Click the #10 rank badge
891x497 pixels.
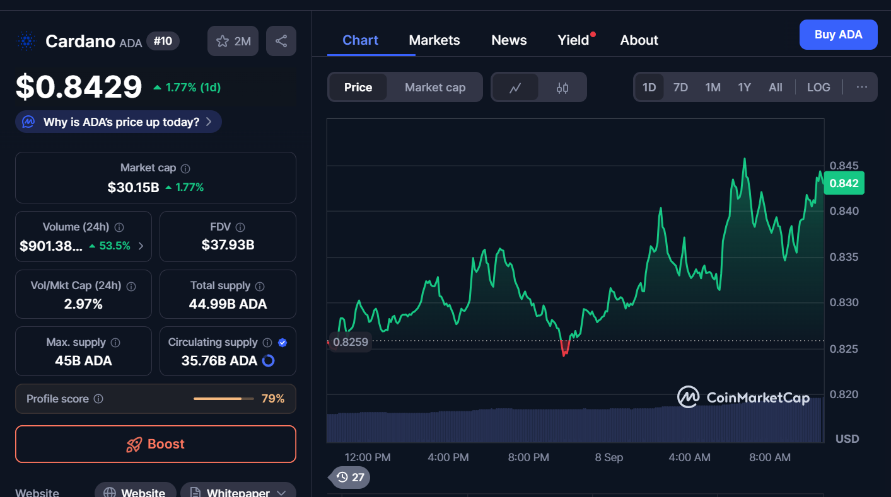(163, 42)
